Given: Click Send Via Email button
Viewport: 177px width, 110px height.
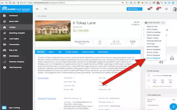Looking at the screenshot, I should coord(152,23).
